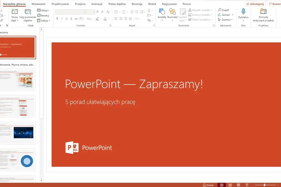
Task: Select the thumbnail with blue ring graphic
Action: pos(17,160)
